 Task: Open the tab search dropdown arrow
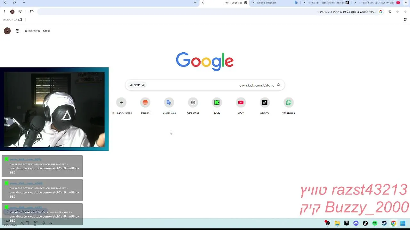tap(406, 3)
